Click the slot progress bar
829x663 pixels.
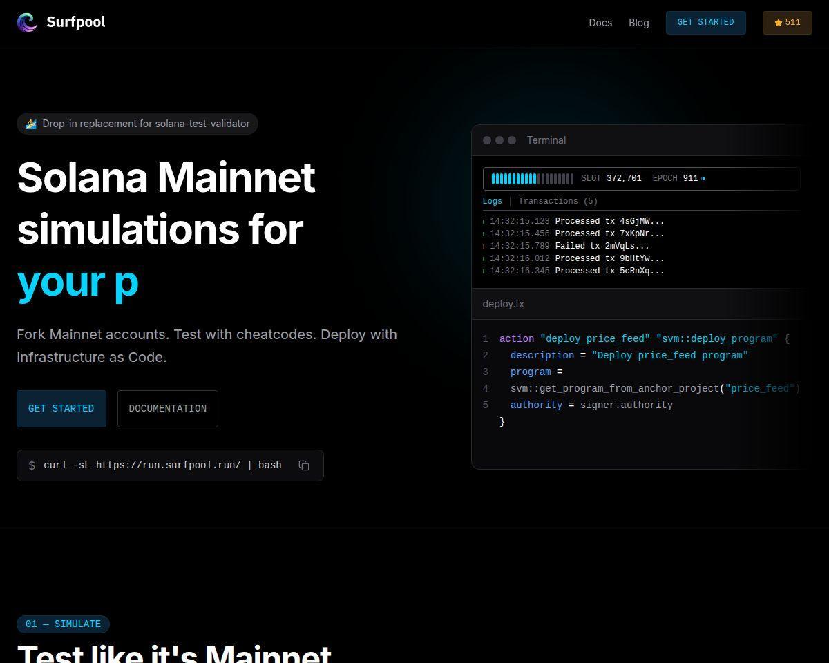pyautogui.click(x=532, y=179)
